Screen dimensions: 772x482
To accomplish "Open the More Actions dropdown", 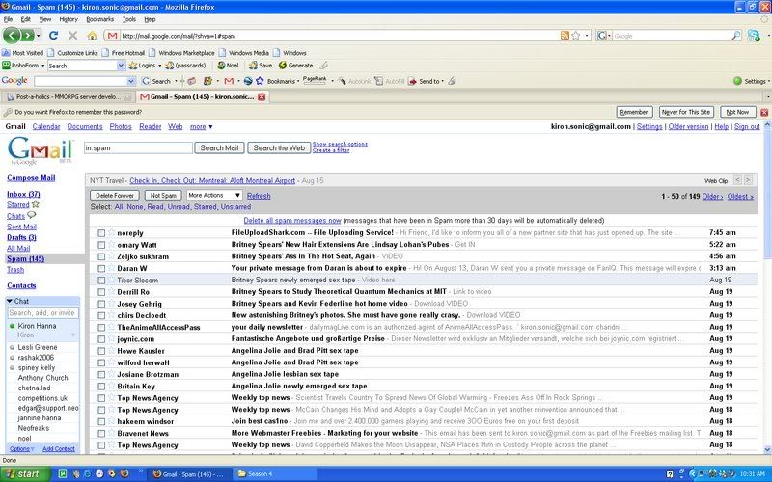I will [x=214, y=196].
